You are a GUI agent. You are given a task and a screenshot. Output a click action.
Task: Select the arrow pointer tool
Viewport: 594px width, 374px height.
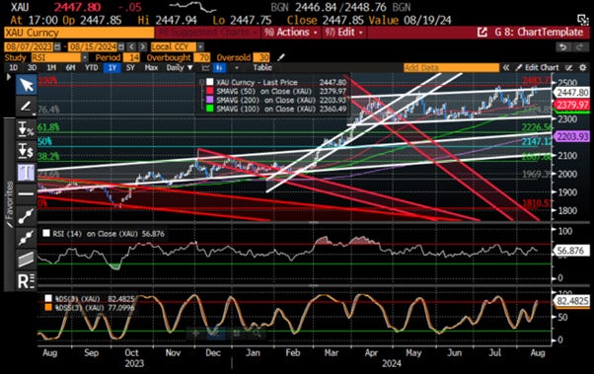click(x=26, y=85)
